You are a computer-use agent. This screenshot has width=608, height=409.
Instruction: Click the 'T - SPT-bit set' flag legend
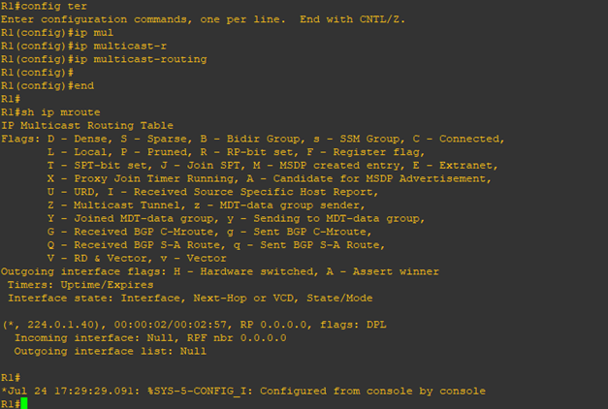pos(99,166)
